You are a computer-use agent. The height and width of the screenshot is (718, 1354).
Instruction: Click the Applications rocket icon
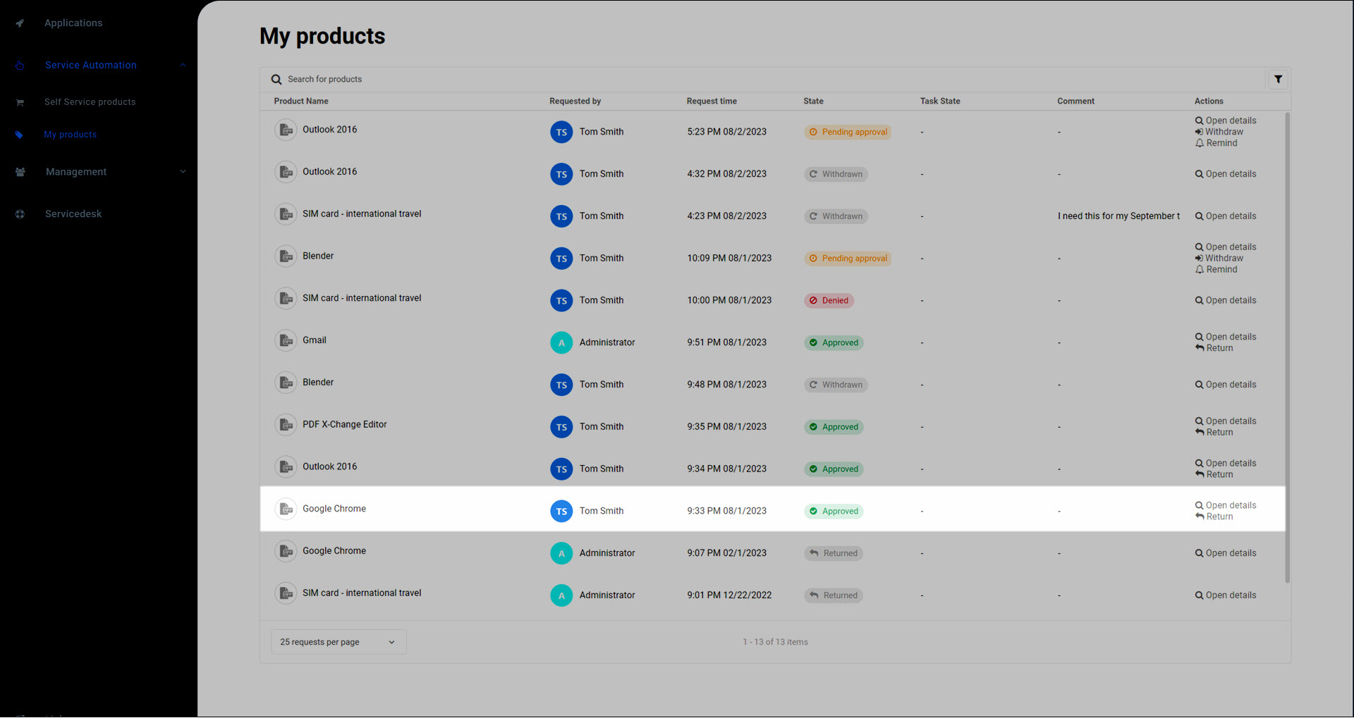20,23
